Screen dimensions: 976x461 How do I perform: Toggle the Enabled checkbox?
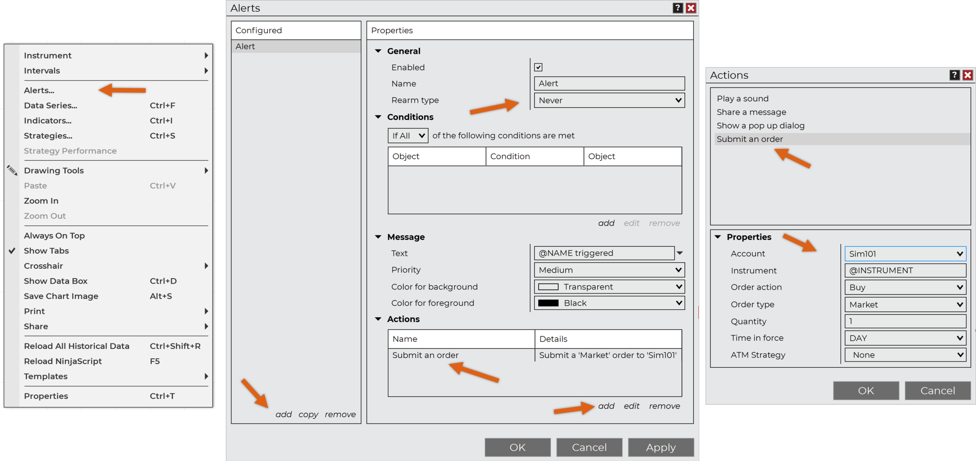(538, 68)
